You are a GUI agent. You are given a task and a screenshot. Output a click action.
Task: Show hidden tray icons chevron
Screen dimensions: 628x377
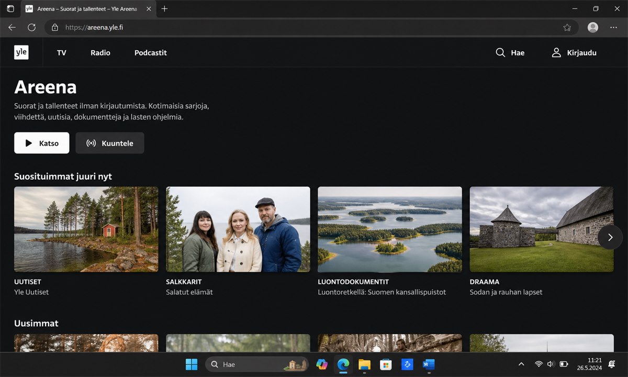pyautogui.click(x=521, y=364)
